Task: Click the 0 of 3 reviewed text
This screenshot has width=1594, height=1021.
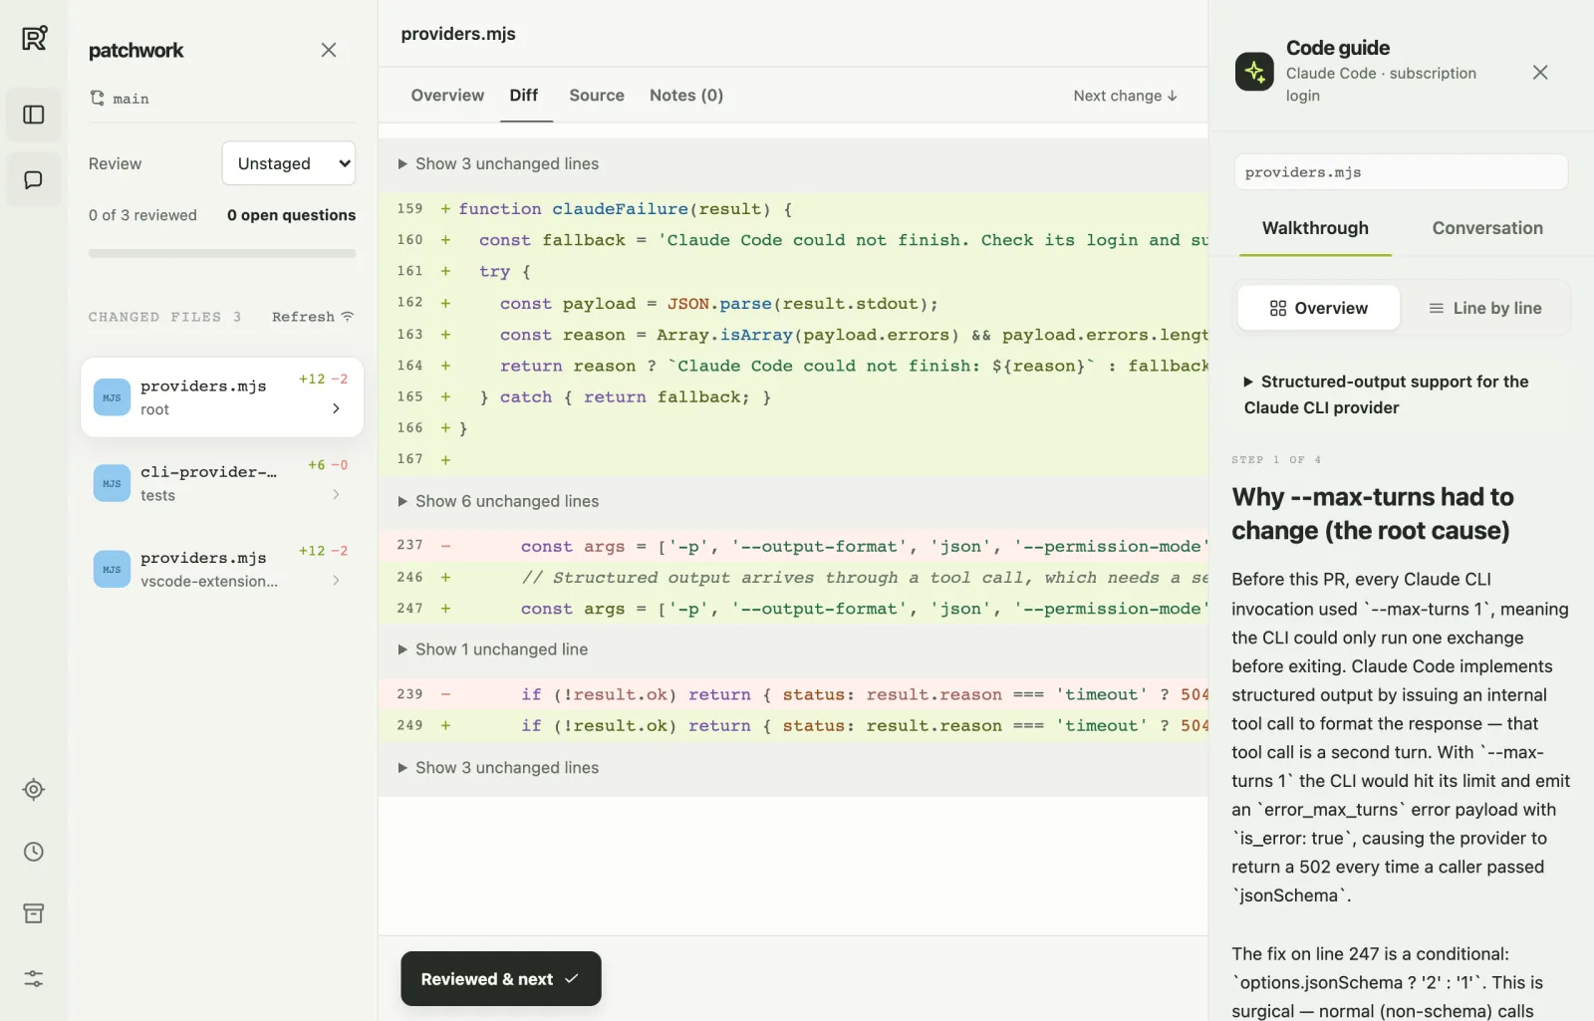Action: coord(142,215)
